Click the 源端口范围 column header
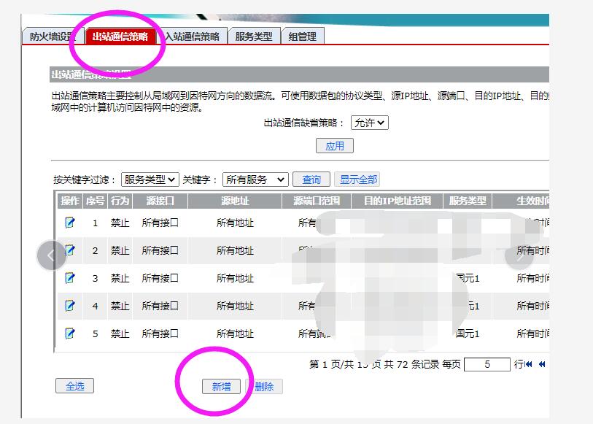The width and height of the screenshot is (593, 424). 317,201
